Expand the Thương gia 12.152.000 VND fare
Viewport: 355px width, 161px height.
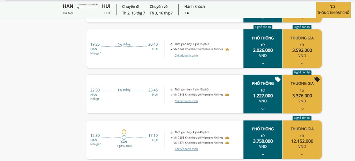pos(302,154)
